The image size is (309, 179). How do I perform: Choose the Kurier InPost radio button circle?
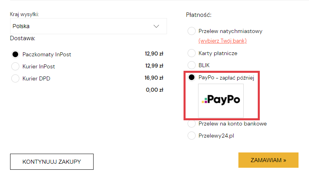(15, 66)
